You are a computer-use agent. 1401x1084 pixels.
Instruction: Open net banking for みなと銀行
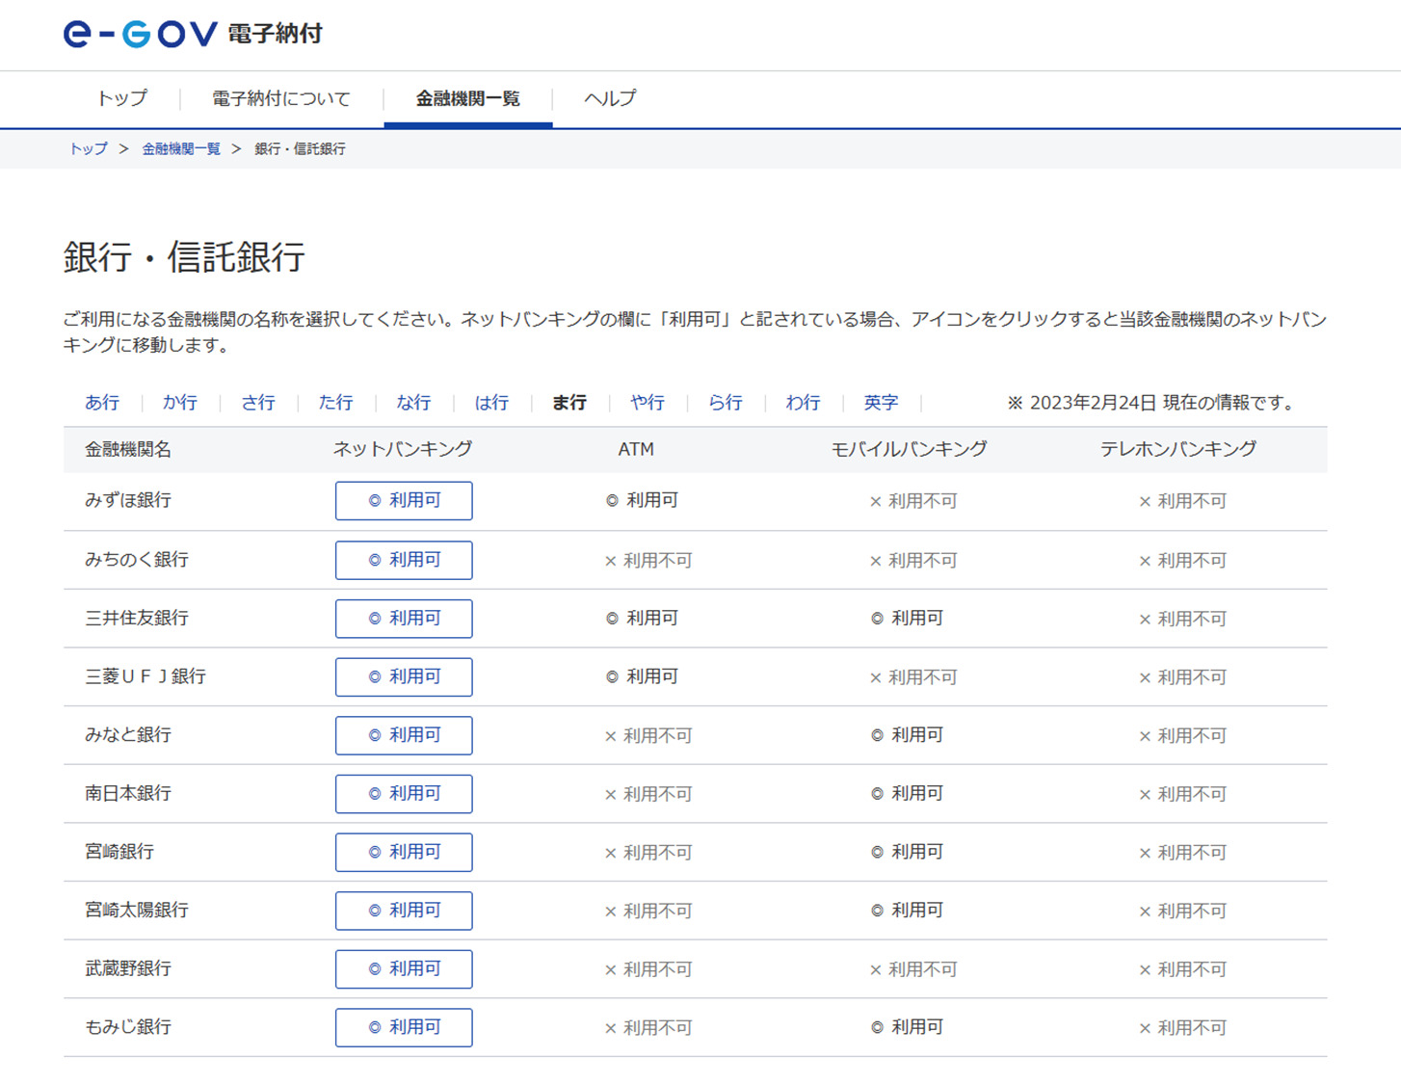tap(404, 735)
